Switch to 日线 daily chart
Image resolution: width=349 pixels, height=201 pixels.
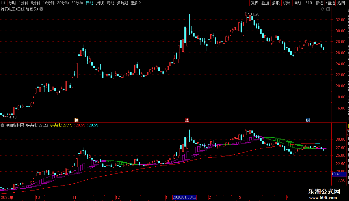click(x=90, y=3)
